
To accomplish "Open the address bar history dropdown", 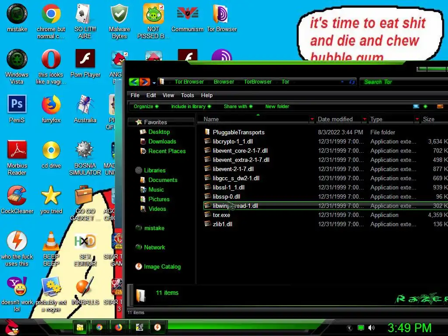I will click(x=342, y=82).
